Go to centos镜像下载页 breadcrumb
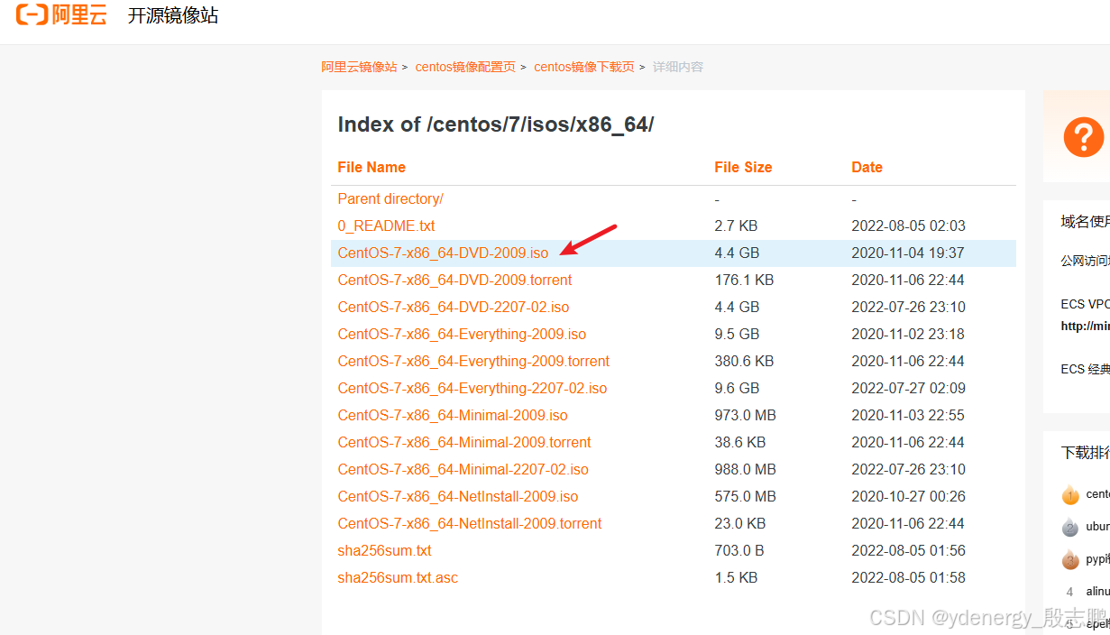 pyautogui.click(x=584, y=67)
